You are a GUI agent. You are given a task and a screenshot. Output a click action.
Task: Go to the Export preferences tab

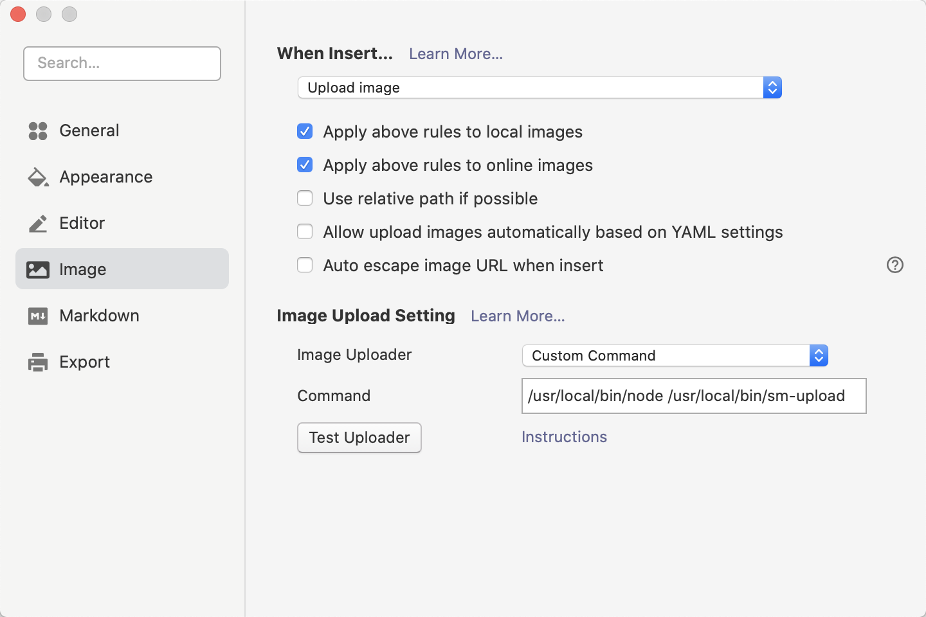(x=84, y=362)
